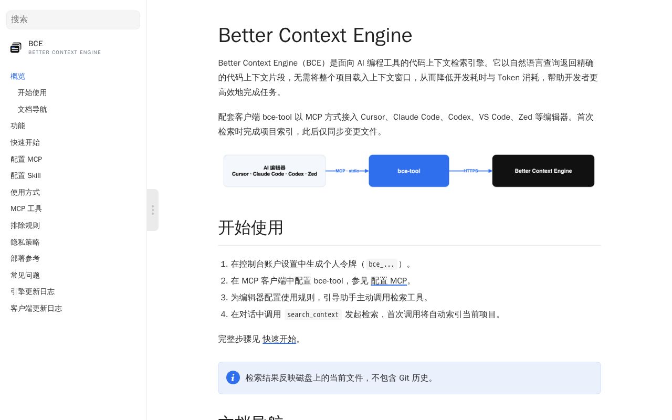
Task: Click the MCP · stdio arrow label
Action: click(x=348, y=171)
